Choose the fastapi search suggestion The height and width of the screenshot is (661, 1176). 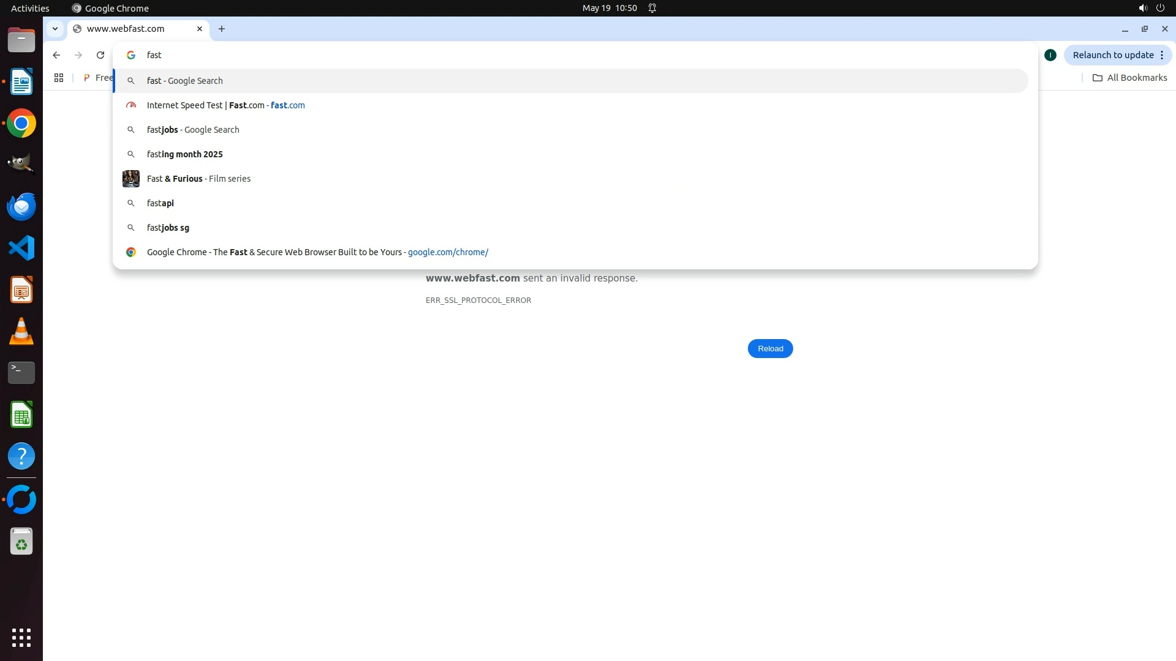click(160, 203)
